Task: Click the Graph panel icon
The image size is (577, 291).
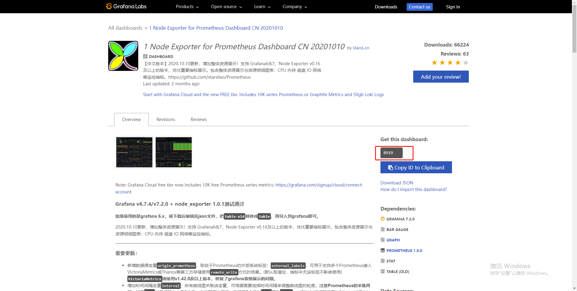Action: [x=383, y=240]
